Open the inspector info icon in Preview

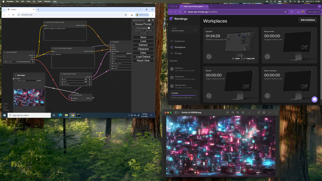tap(227, 113)
